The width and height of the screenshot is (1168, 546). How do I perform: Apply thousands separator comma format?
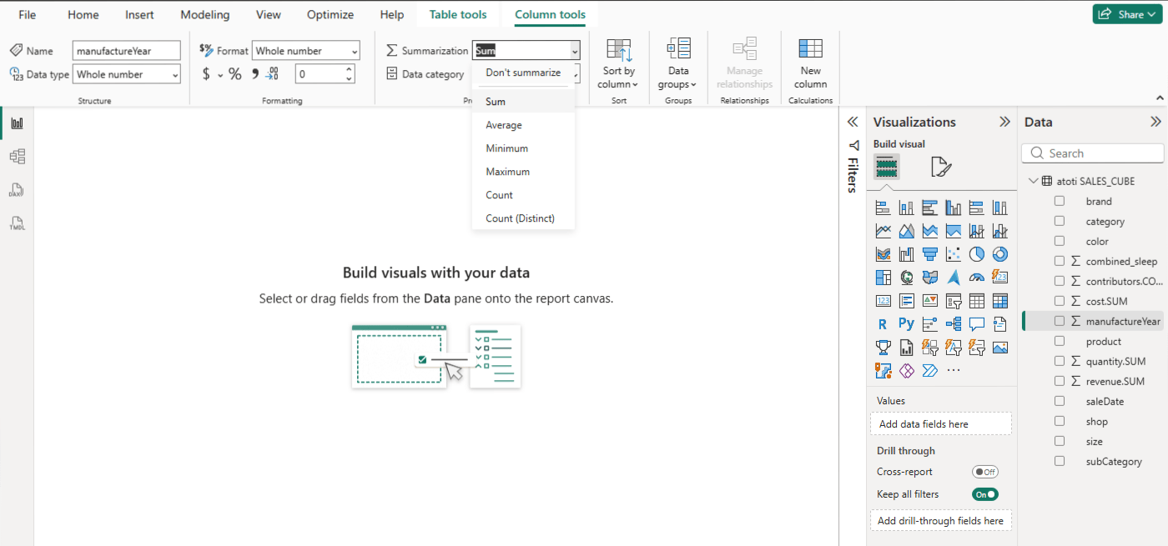[255, 74]
